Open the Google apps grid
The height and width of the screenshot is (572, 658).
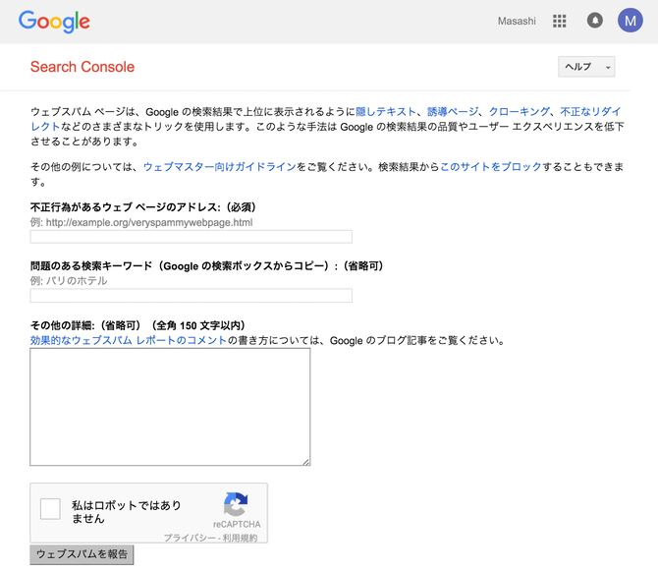560,21
